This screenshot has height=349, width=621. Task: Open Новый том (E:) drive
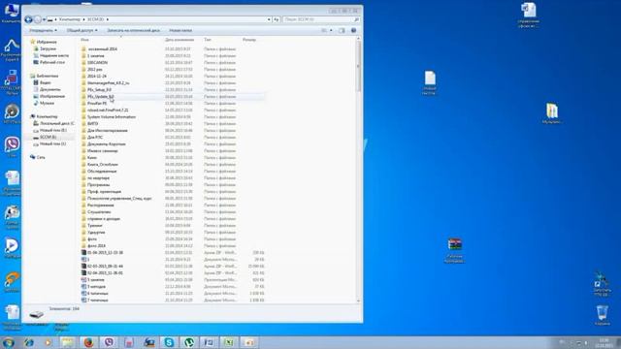pyautogui.click(x=52, y=130)
